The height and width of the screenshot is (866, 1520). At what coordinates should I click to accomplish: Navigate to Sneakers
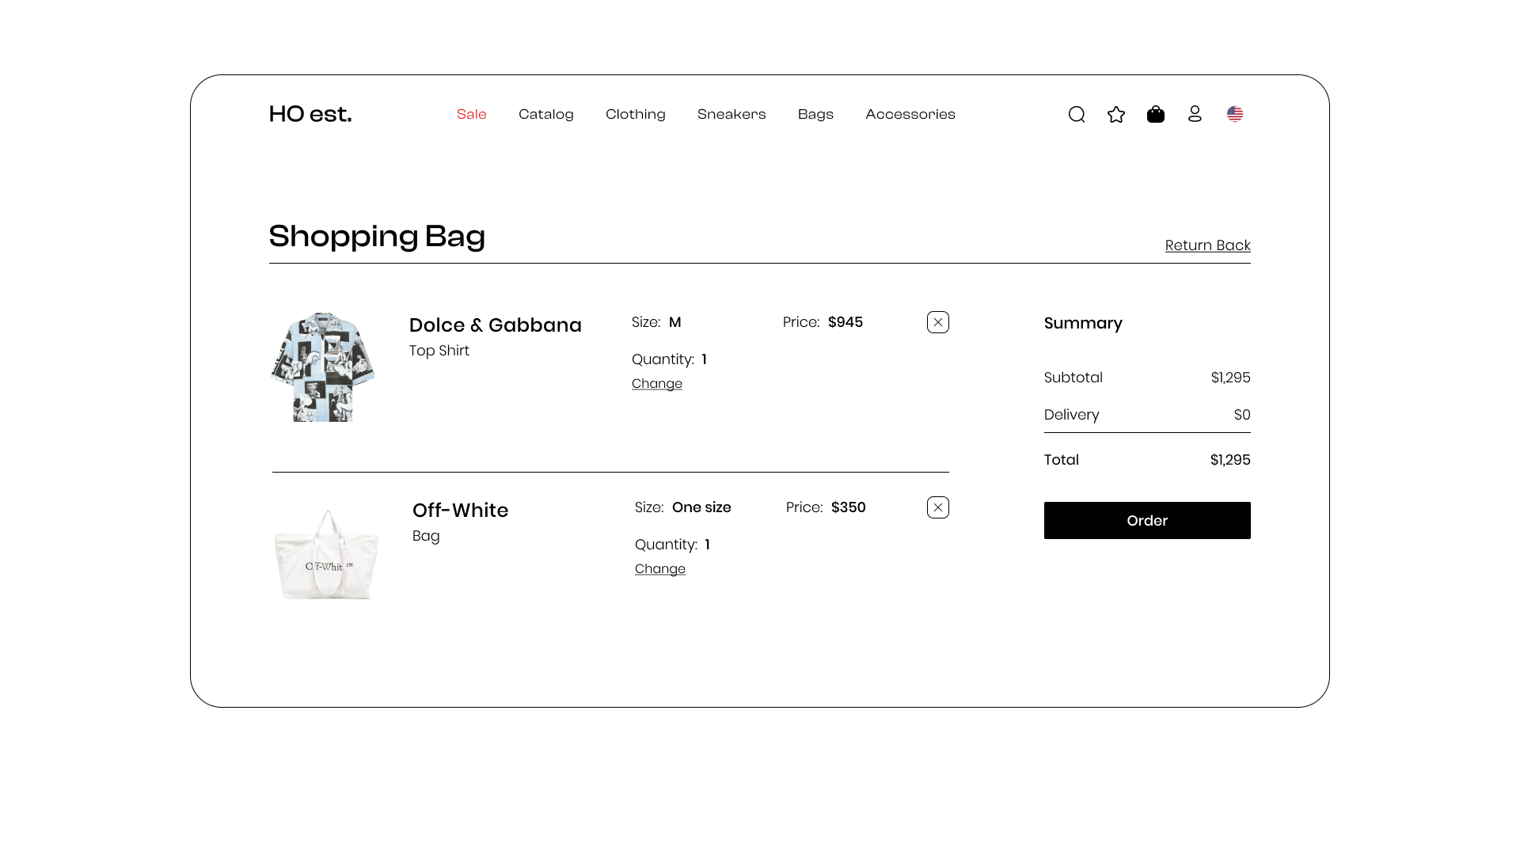pyautogui.click(x=731, y=114)
